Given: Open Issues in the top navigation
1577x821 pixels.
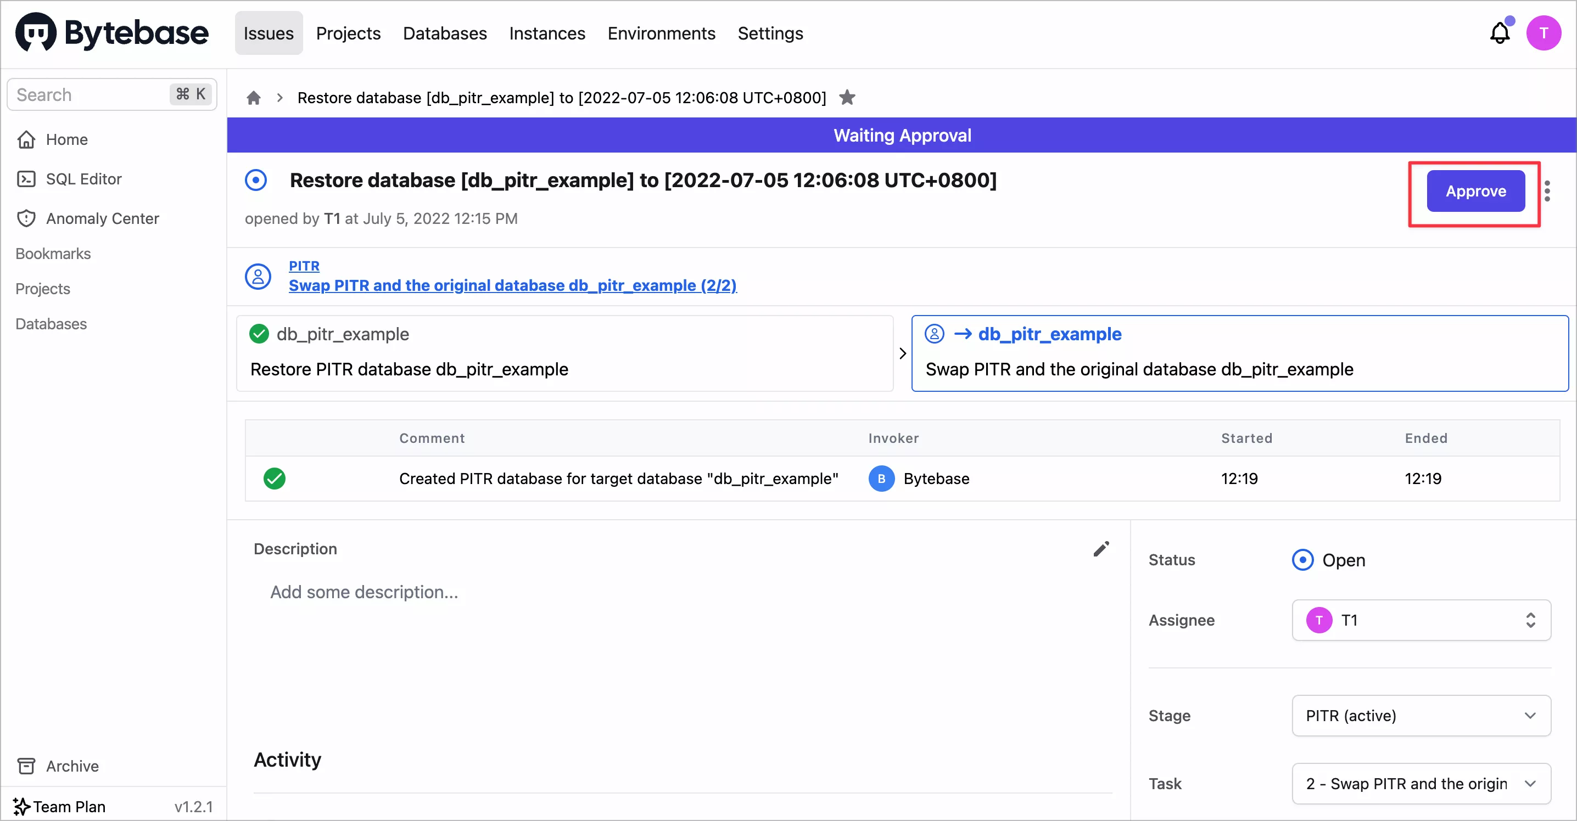Looking at the screenshot, I should point(269,33).
